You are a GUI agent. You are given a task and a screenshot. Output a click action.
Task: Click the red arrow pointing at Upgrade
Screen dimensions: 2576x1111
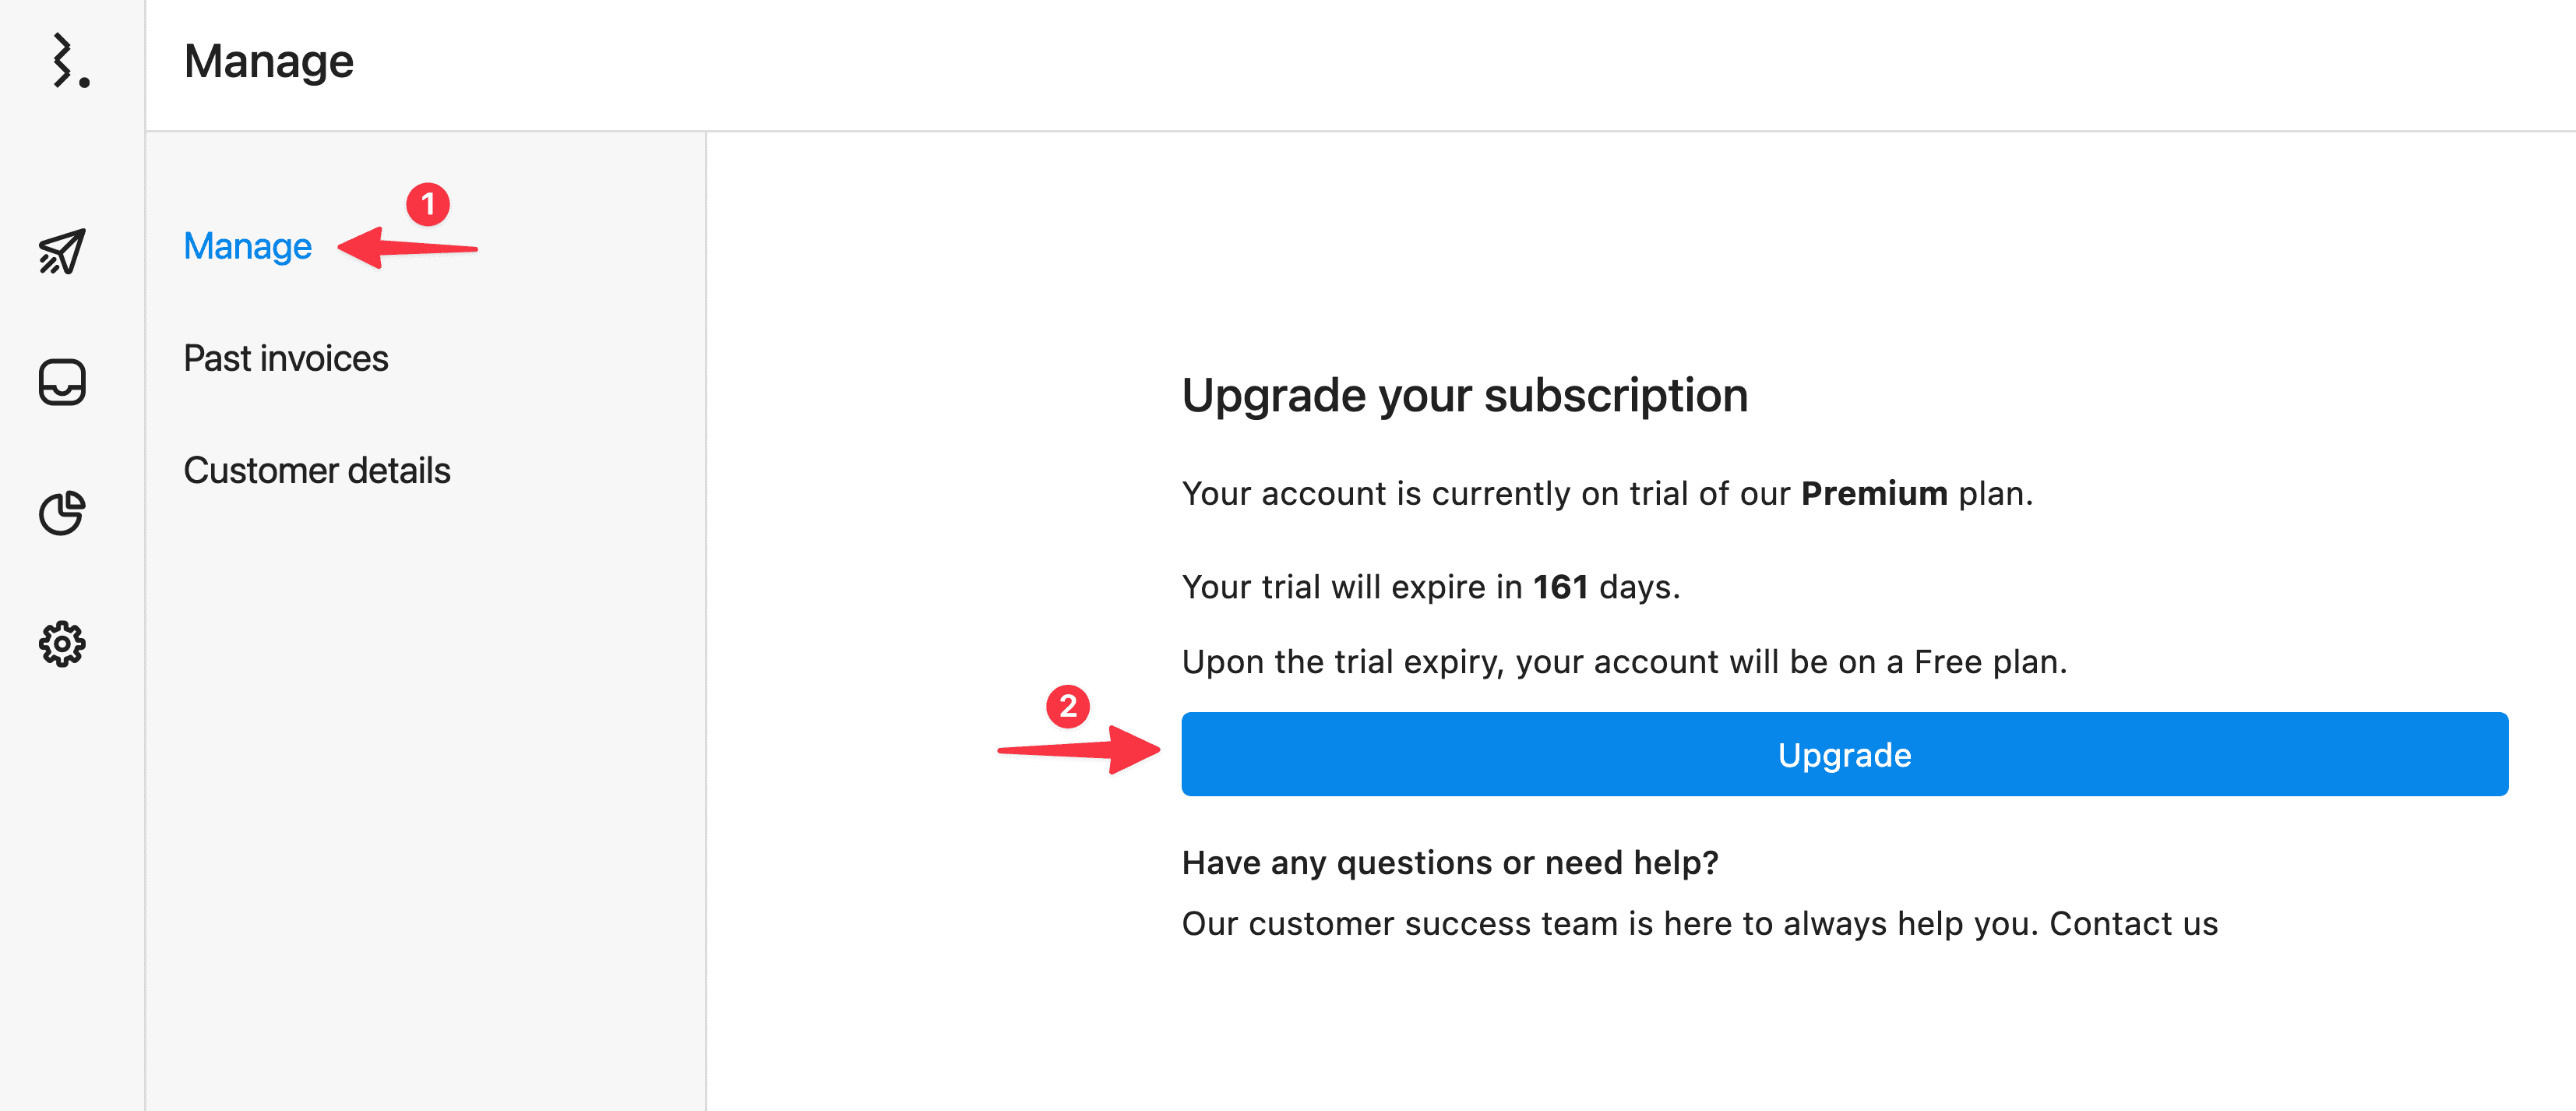pyautogui.click(x=1080, y=749)
